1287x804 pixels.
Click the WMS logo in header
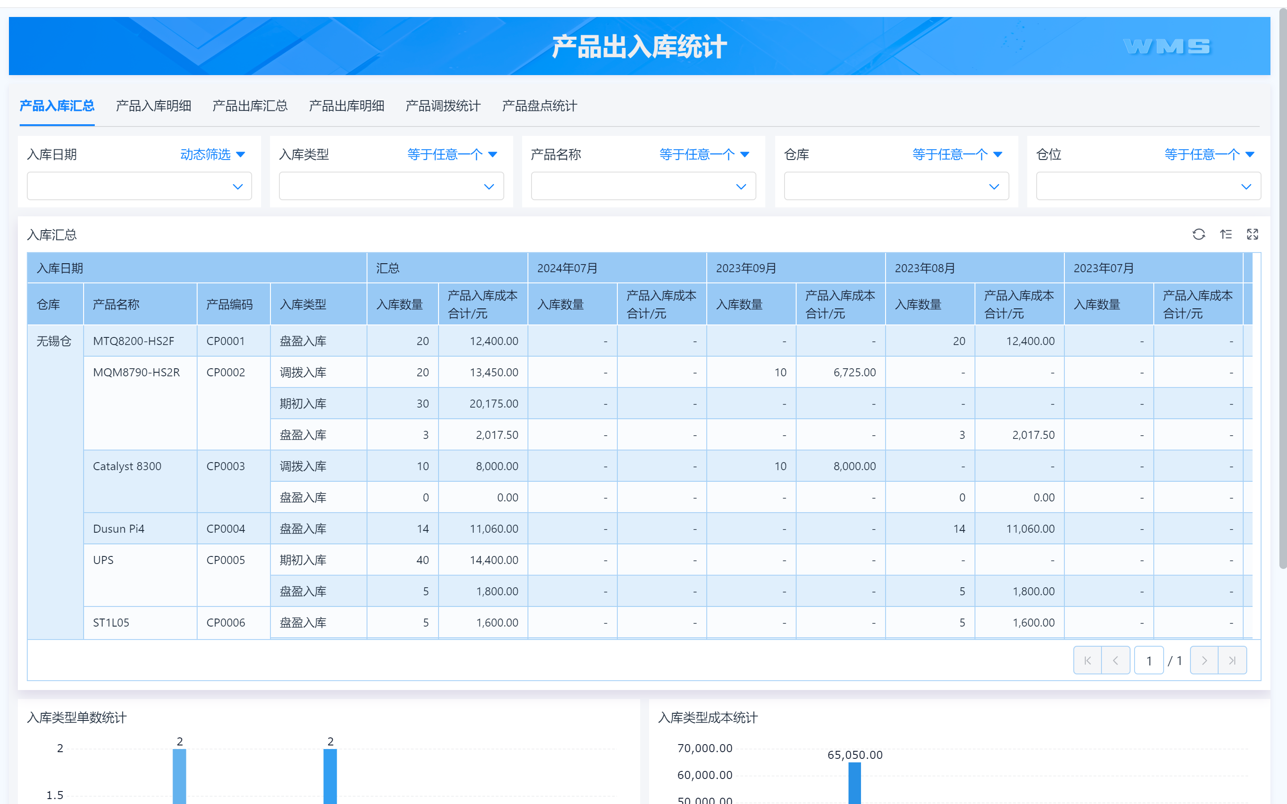[1166, 46]
